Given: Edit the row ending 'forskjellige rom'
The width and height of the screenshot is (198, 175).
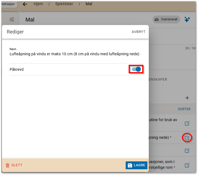Looking at the screenshot, I should pos(187,165).
